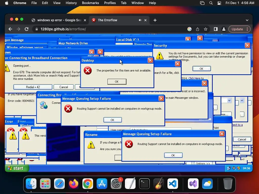Select The Errorflow tab

pos(119,20)
